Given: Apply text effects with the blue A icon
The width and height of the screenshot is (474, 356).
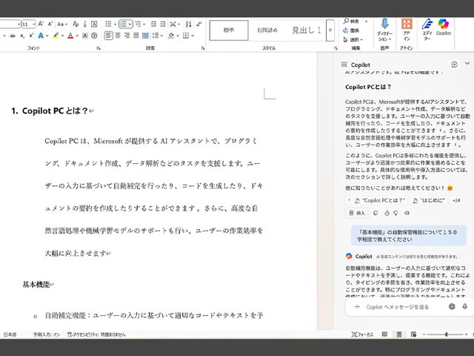Looking at the screenshot, I should [x=41, y=36].
